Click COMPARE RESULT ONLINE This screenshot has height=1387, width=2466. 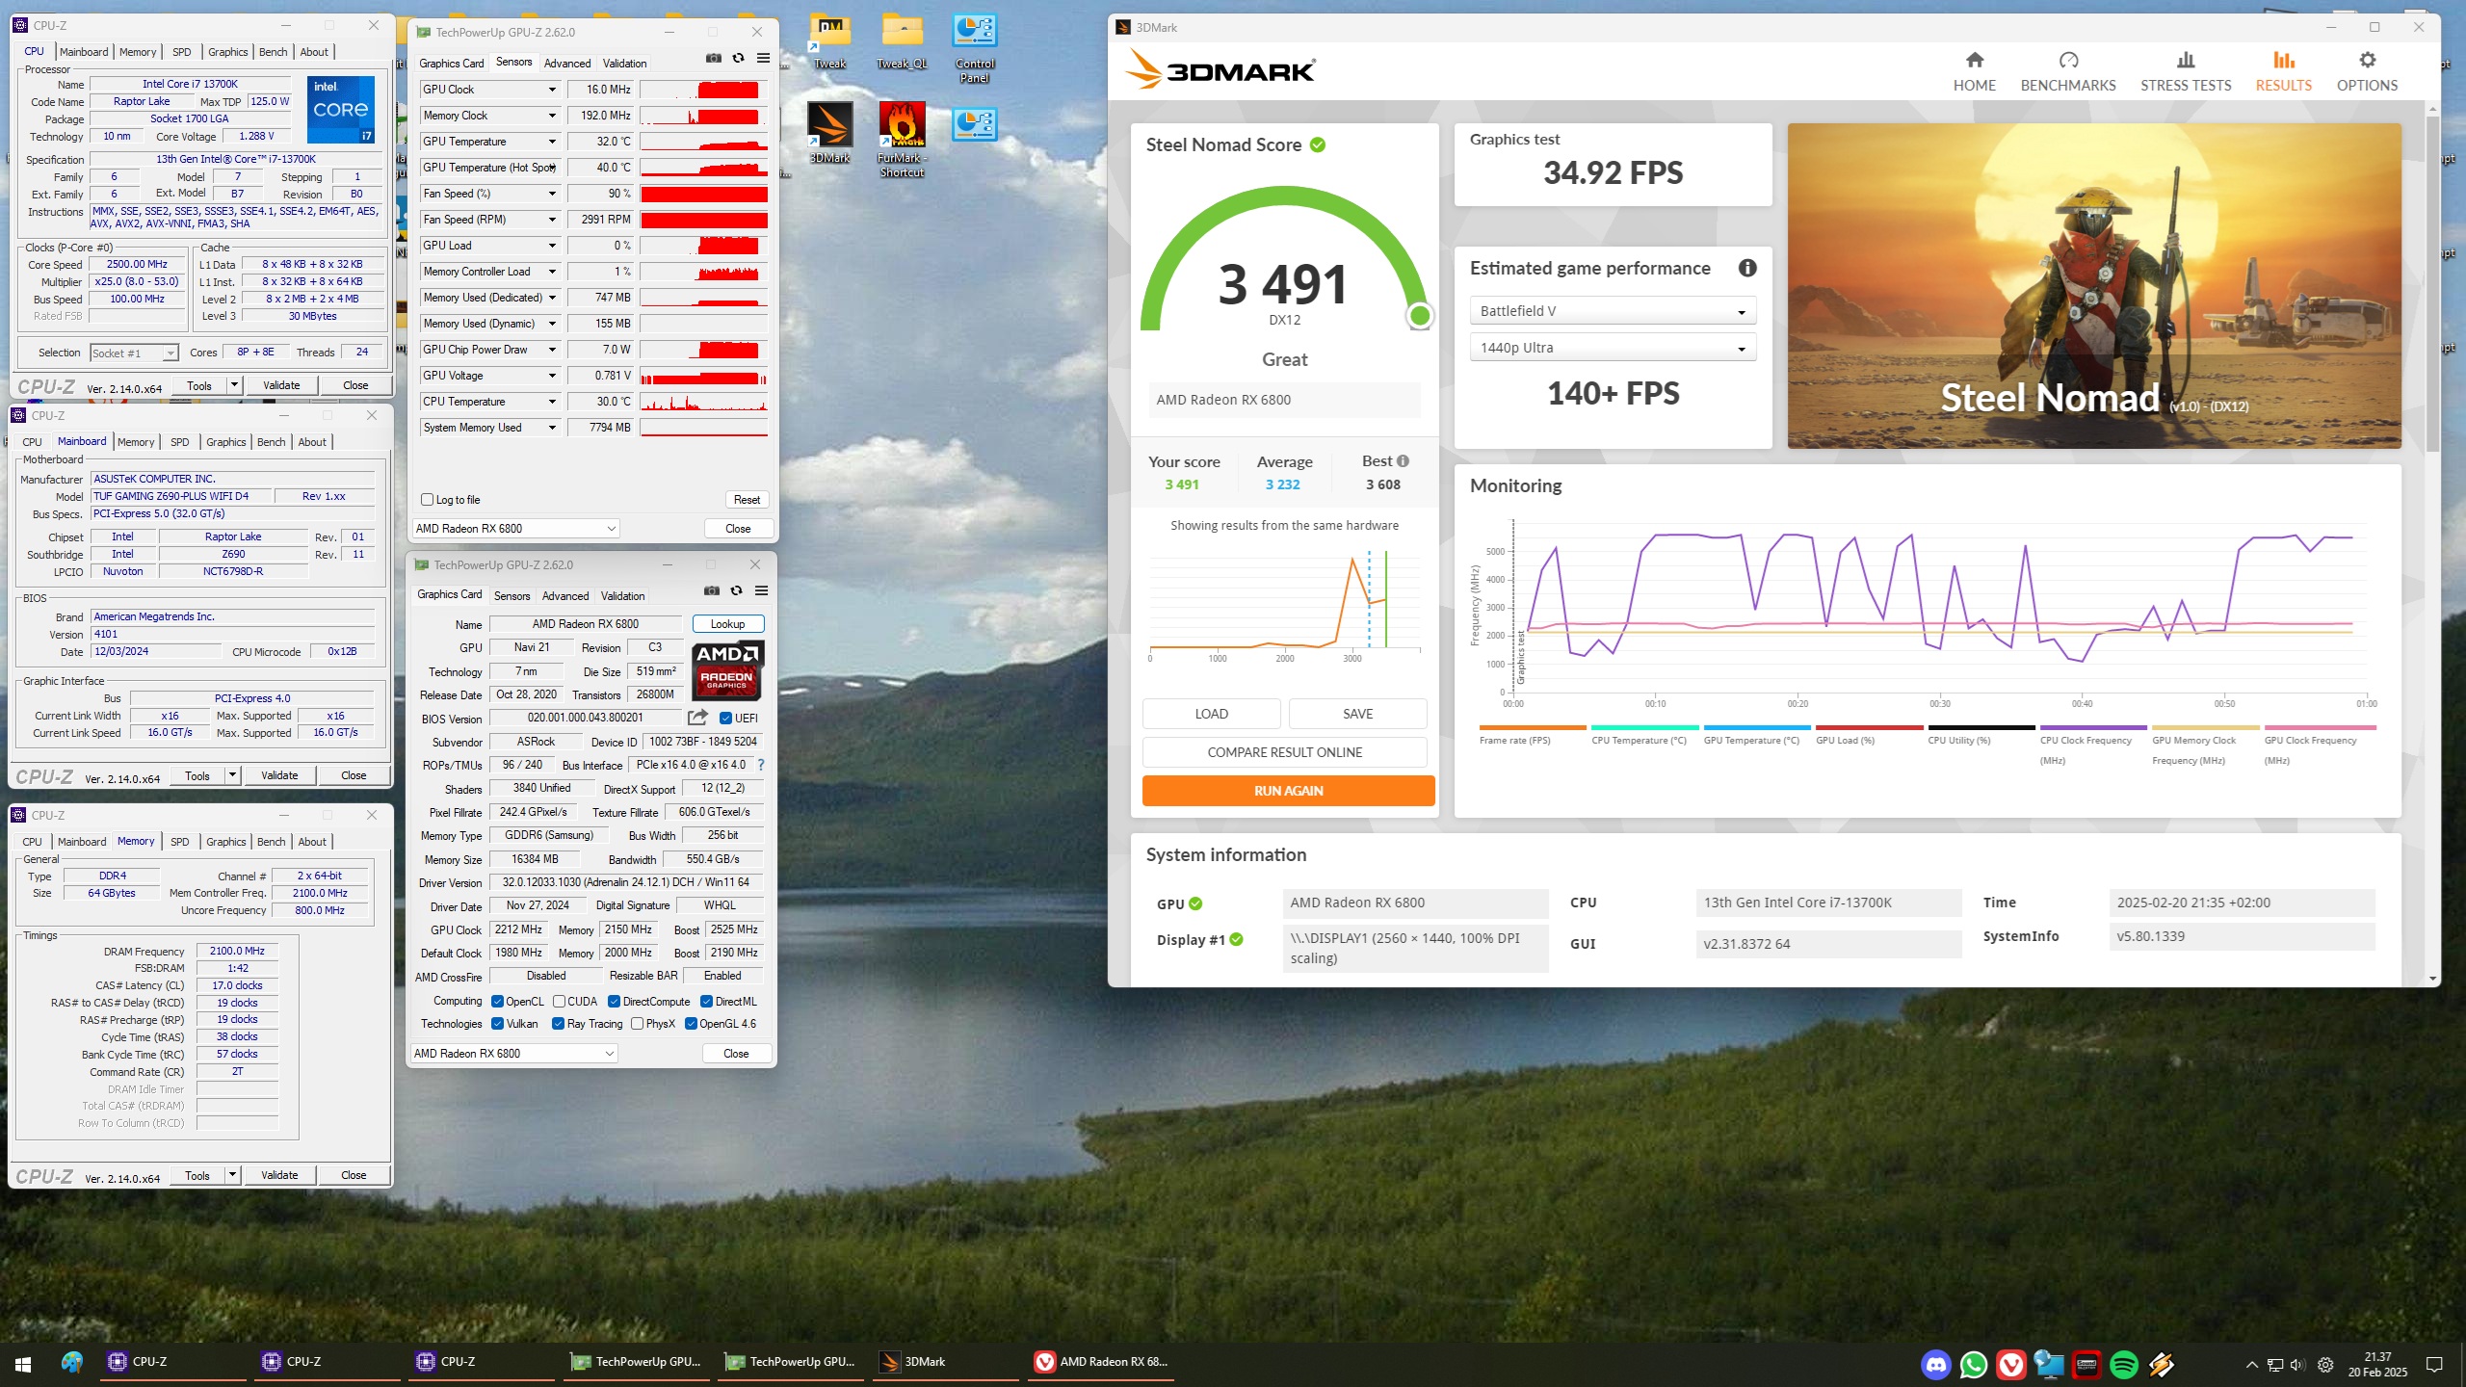pyautogui.click(x=1284, y=752)
